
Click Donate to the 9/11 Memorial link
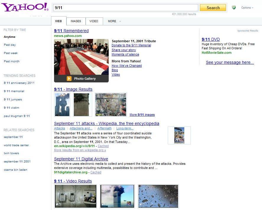pos(131,45)
